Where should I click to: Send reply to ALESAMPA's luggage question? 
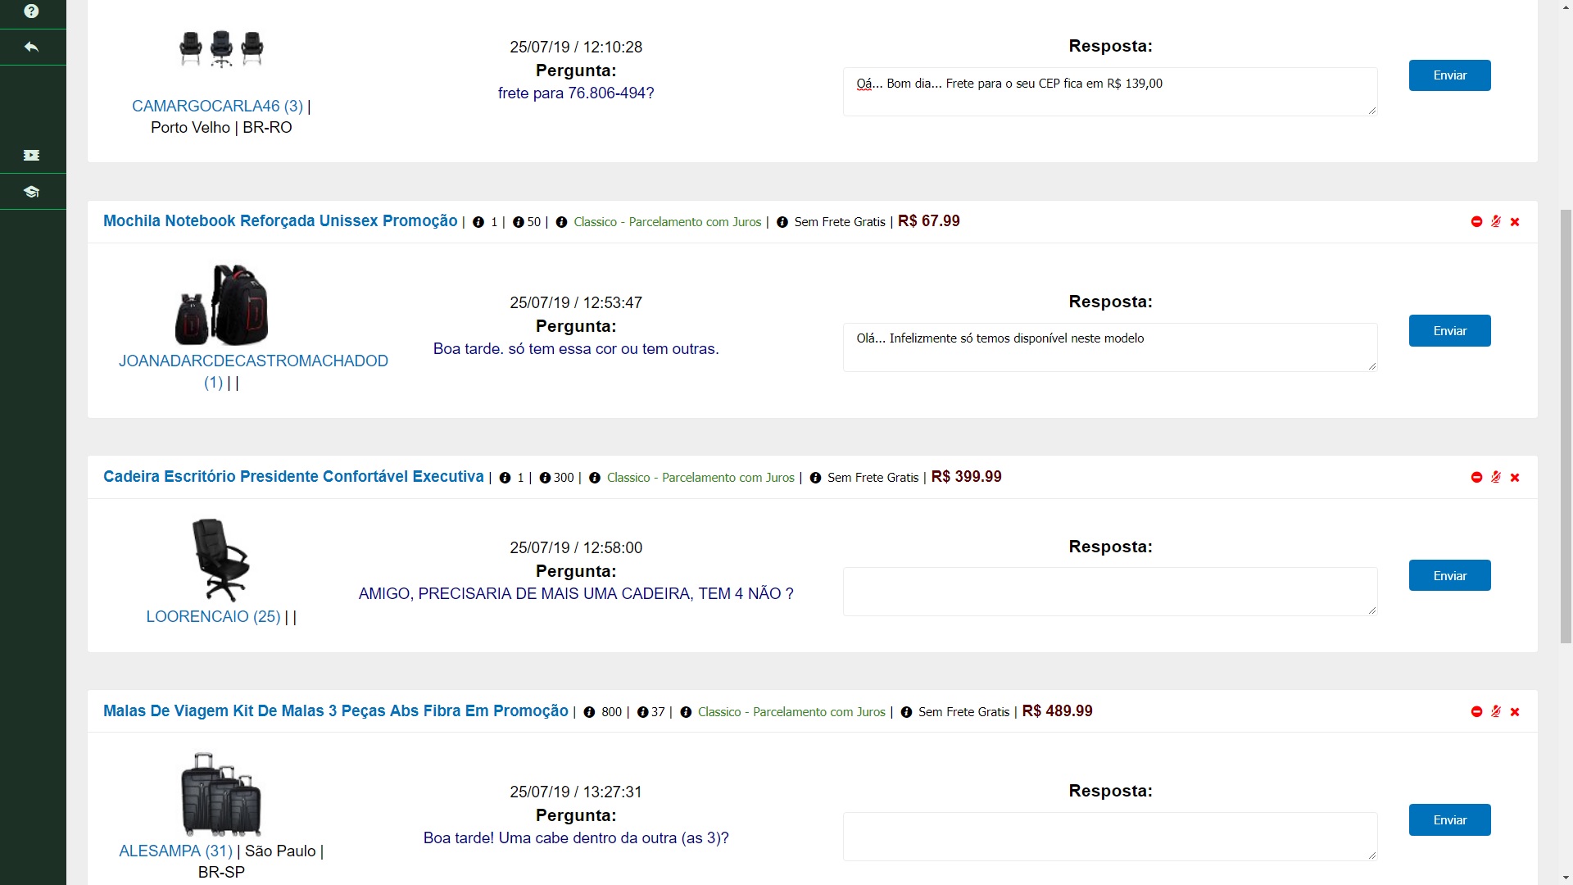[1449, 819]
